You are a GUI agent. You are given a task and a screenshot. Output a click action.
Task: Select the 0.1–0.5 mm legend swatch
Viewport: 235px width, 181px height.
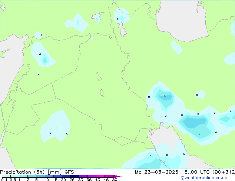(x=6, y=176)
